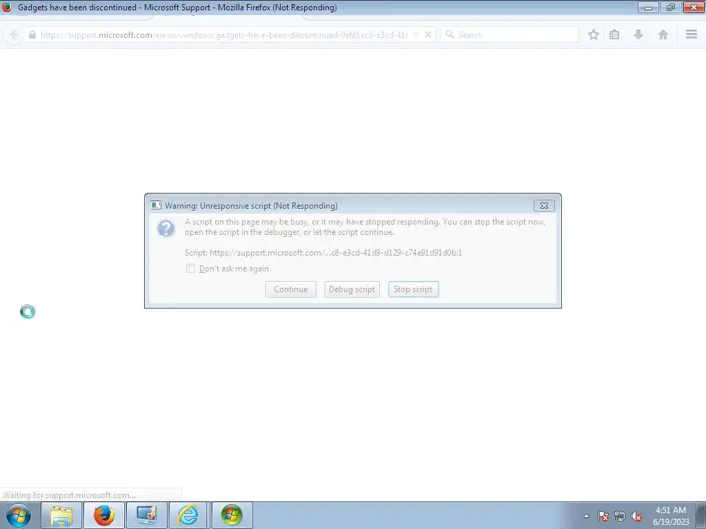Click the Show desktop strip

point(701,515)
